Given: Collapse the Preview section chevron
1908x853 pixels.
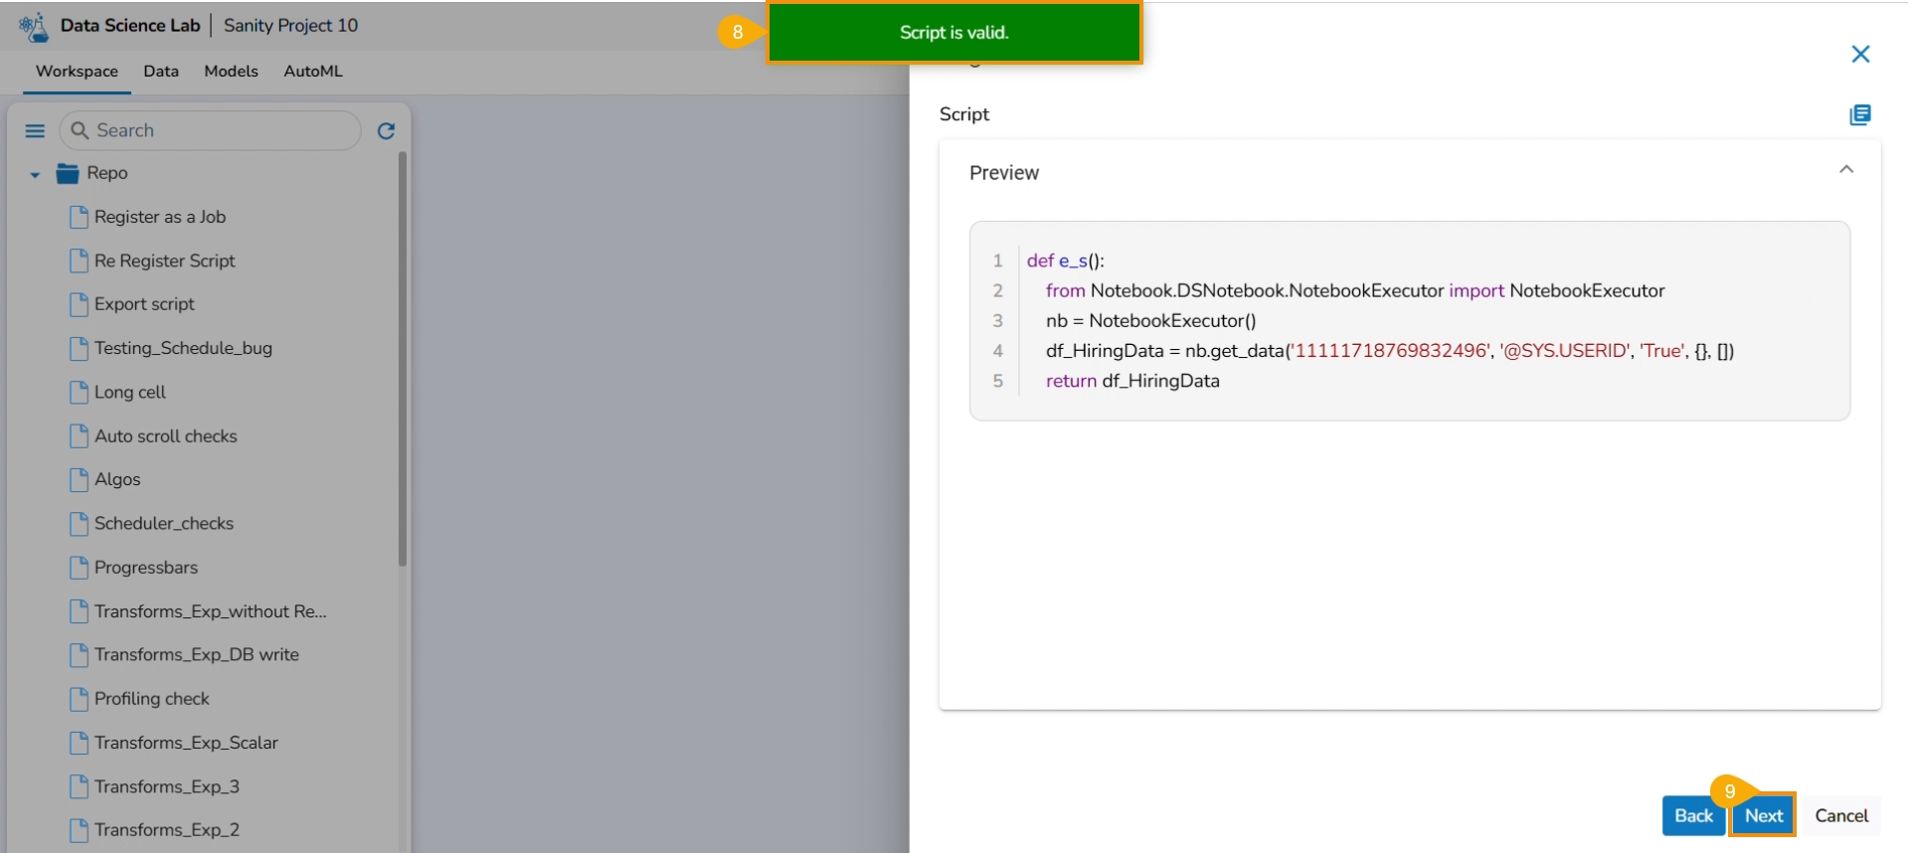Looking at the screenshot, I should coord(1845,170).
